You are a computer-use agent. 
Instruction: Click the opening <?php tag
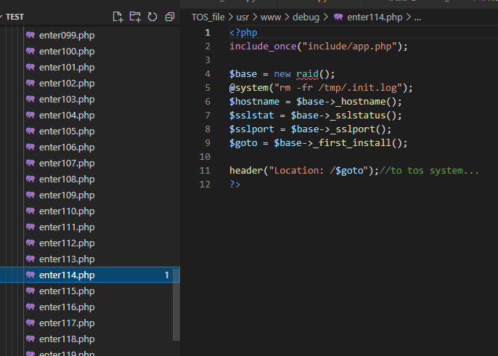pyautogui.click(x=243, y=33)
